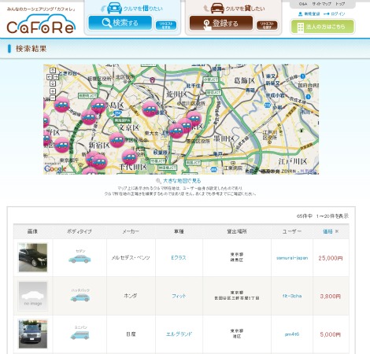Pan the map up with arrow control
The width and height of the screenshot is (370, 354).
(x=53, y=70)
